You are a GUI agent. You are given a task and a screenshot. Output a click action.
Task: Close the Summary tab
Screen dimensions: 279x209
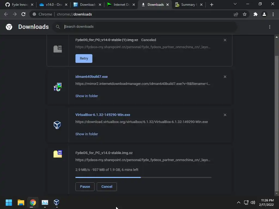pos(201,5)
